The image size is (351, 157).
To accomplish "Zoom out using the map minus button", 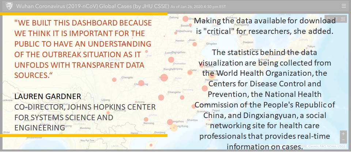I will point(343,140).
